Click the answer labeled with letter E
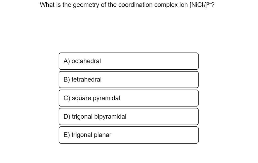 pos(128,135)
